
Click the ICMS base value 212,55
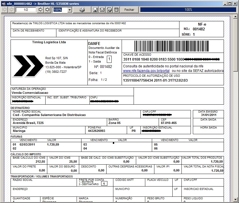(40, 161)
